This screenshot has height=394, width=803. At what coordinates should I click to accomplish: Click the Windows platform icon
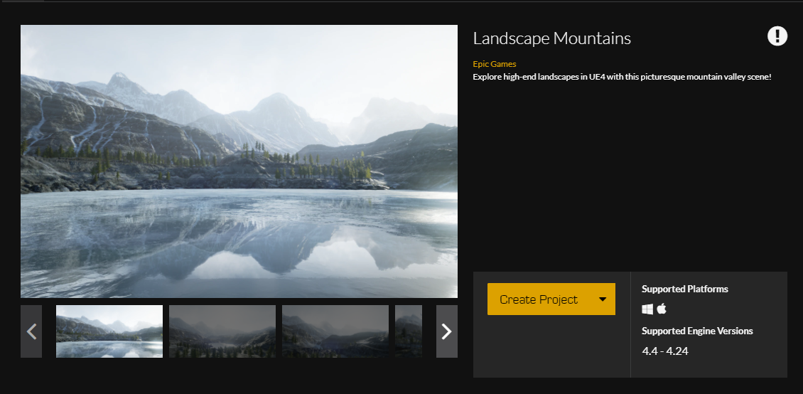(x=647, y=309)
